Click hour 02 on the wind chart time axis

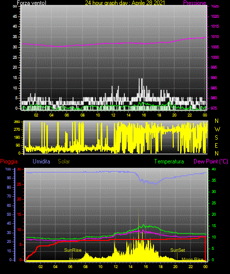(x=36, y=115)
